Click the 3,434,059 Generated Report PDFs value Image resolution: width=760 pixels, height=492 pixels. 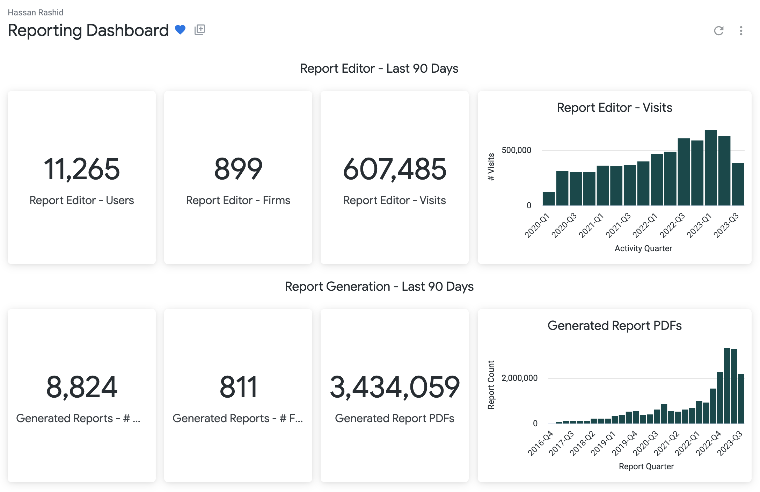click(x=394, y=387)
